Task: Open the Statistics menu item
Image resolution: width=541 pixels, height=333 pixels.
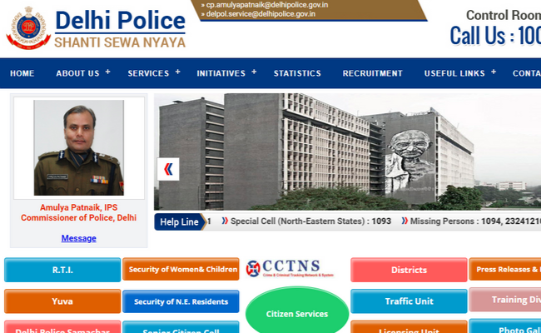Action: click(x=297, y=73)
